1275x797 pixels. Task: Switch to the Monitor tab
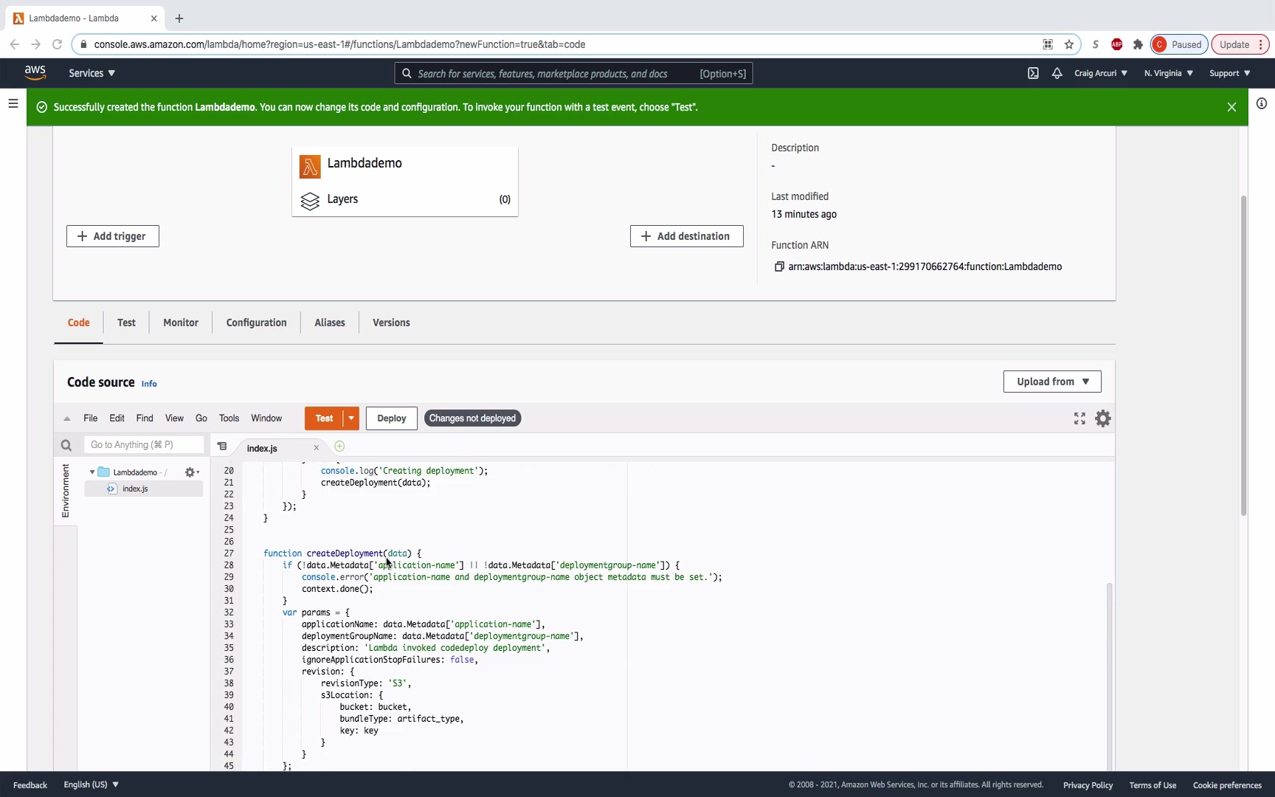(x=181, y=322)
